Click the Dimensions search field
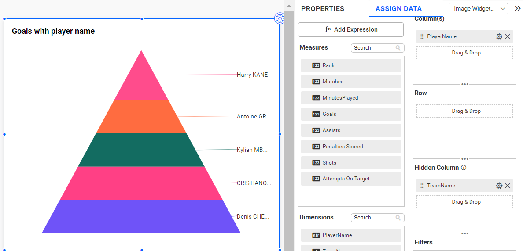 tap(373, 218)
